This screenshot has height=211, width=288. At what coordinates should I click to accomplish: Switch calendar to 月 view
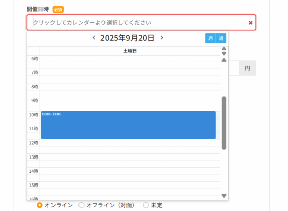coord(211,38)
